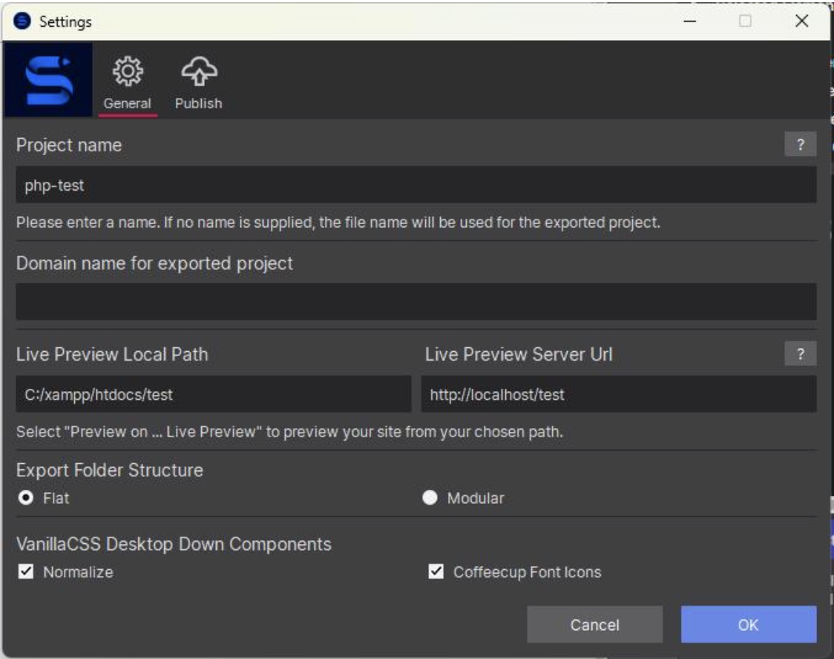Disable Coffeecup Font Icons checkbox
Screen dimensions: 834x659
coord(436,571)
